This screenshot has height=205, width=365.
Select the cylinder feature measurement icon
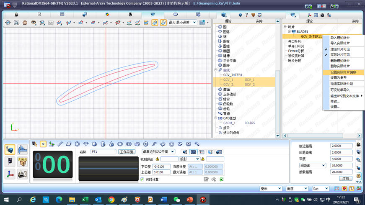(103, 144)
